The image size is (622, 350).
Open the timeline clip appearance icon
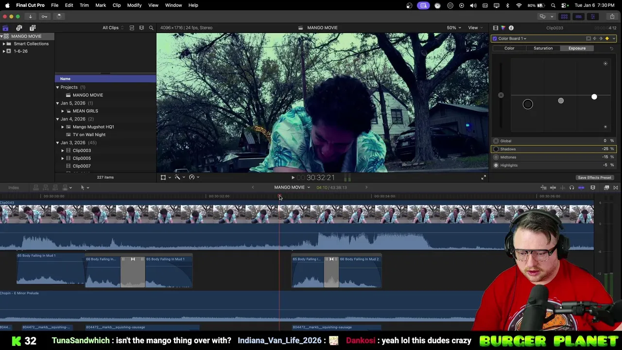(593, 187)
